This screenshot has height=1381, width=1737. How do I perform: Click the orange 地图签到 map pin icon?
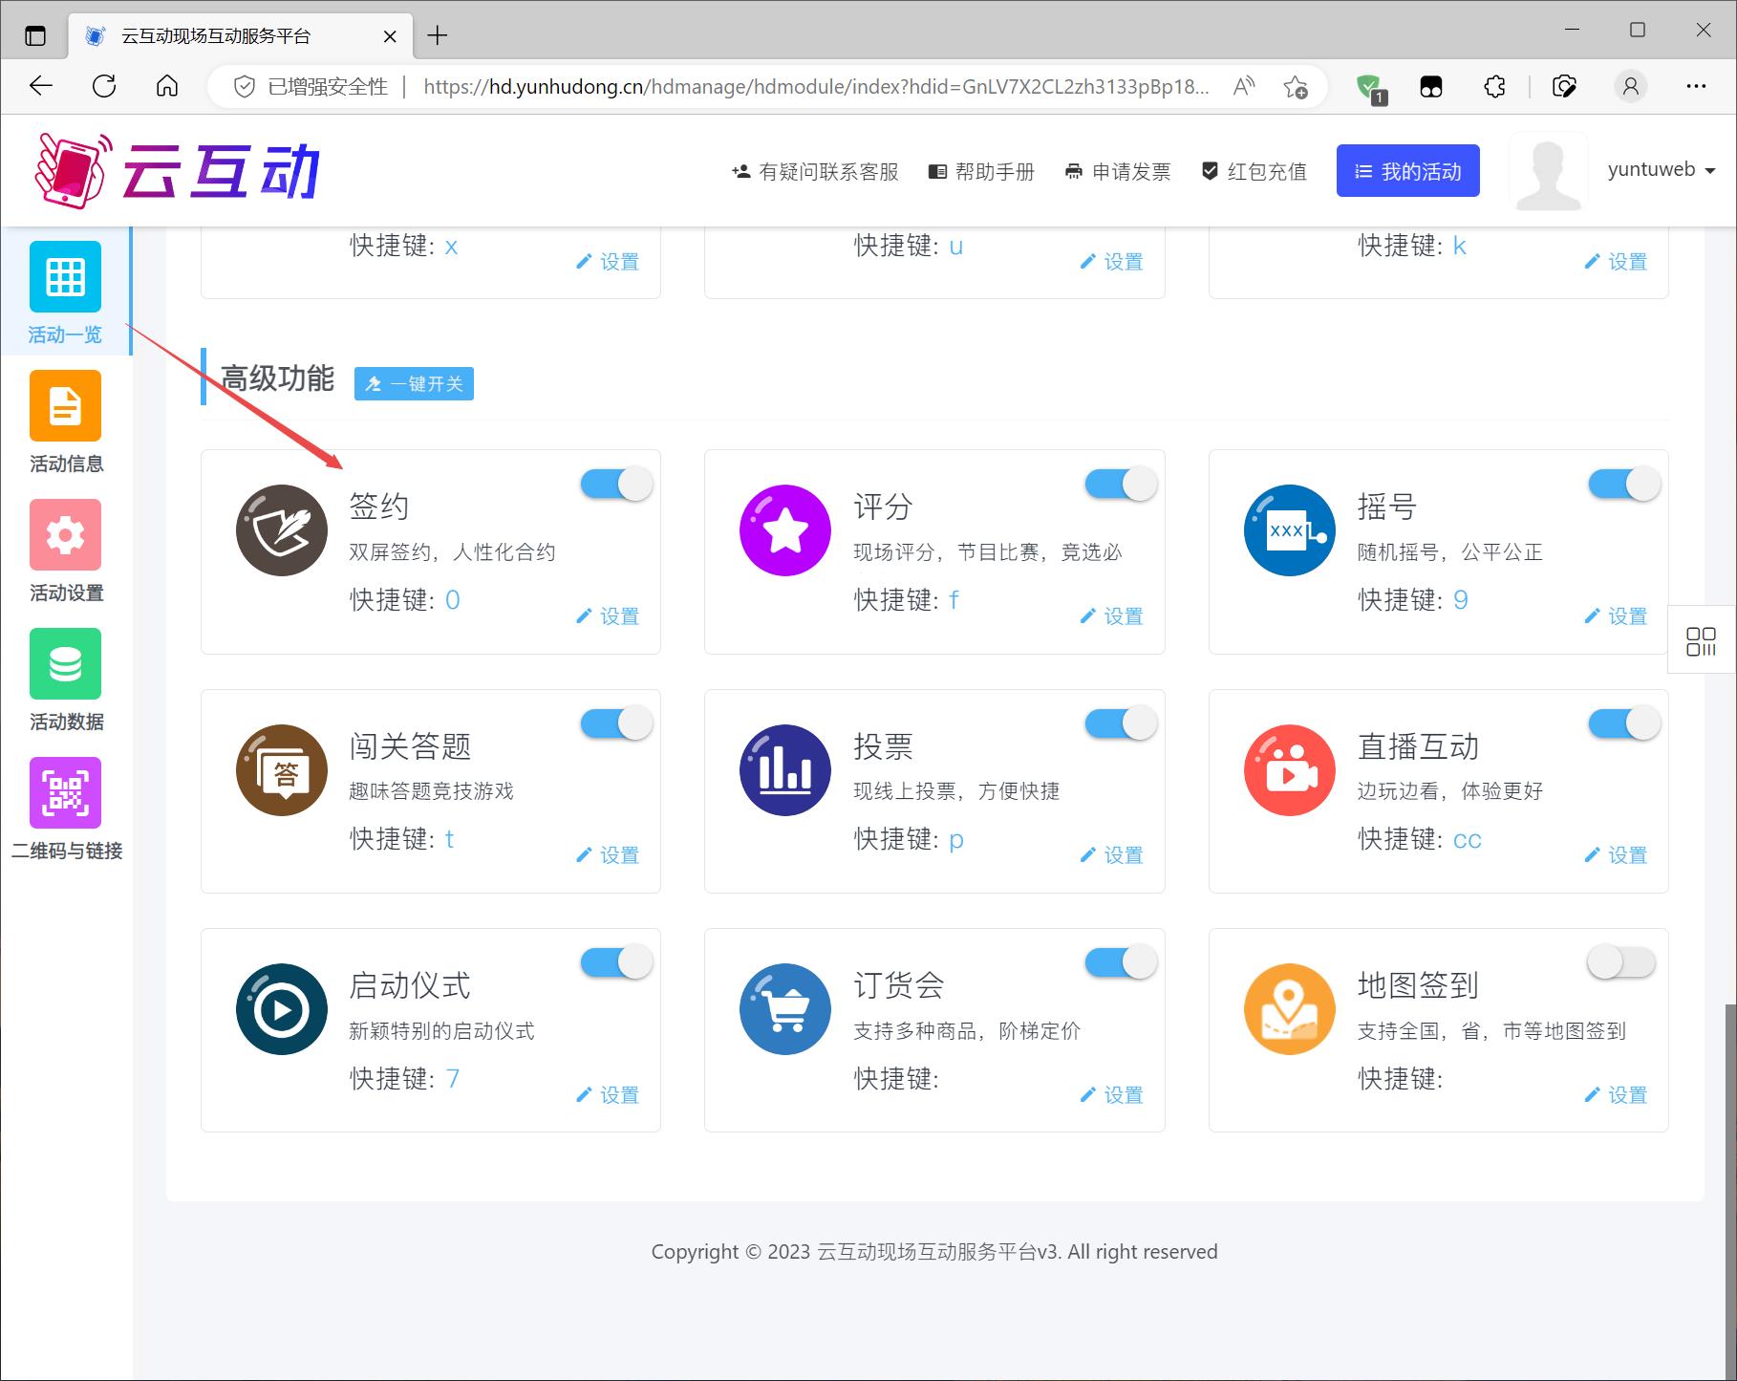tap(1289, 1009)
